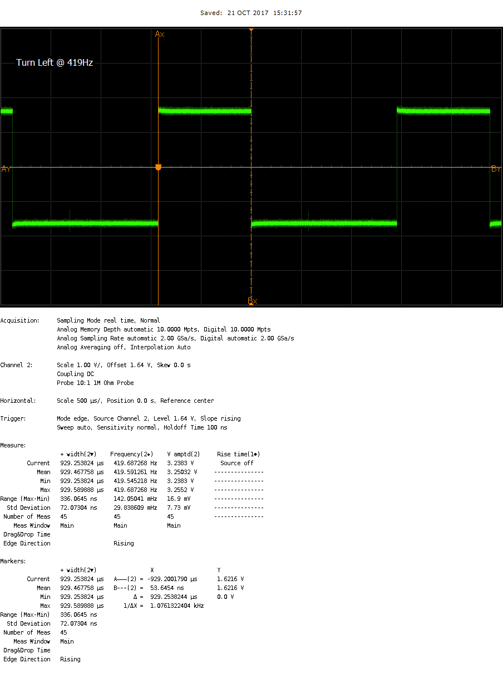Screen dimensions: 503x673
Task: Click the Y delta value '0.0 V'
Action: (225, 597)
